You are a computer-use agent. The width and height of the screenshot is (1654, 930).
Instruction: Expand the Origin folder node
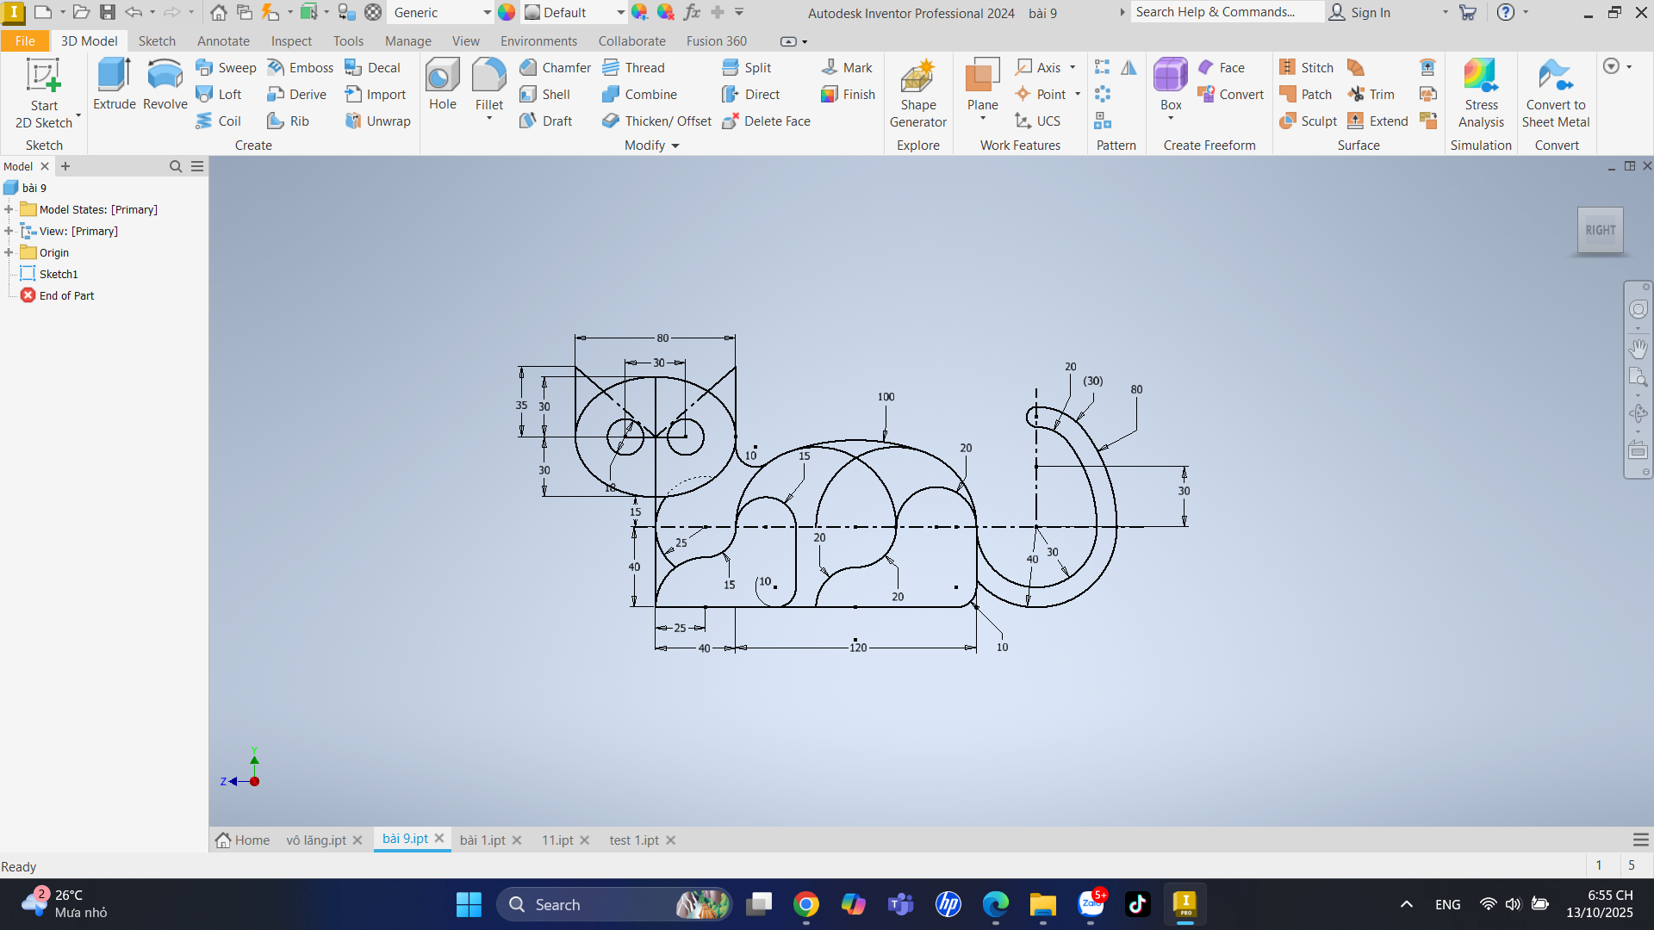(9, 252)
